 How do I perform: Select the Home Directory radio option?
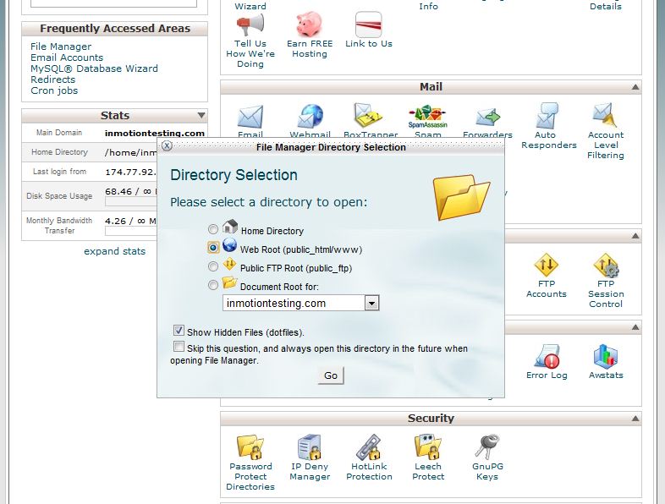click(213, 230)
